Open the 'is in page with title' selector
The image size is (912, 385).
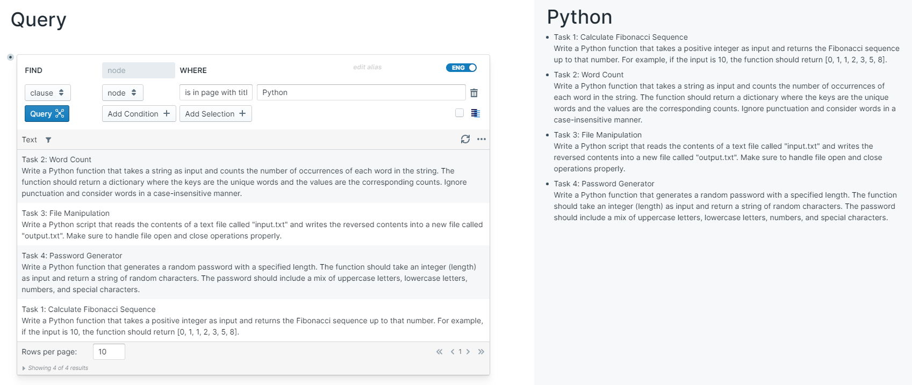[x=216, y=92]
